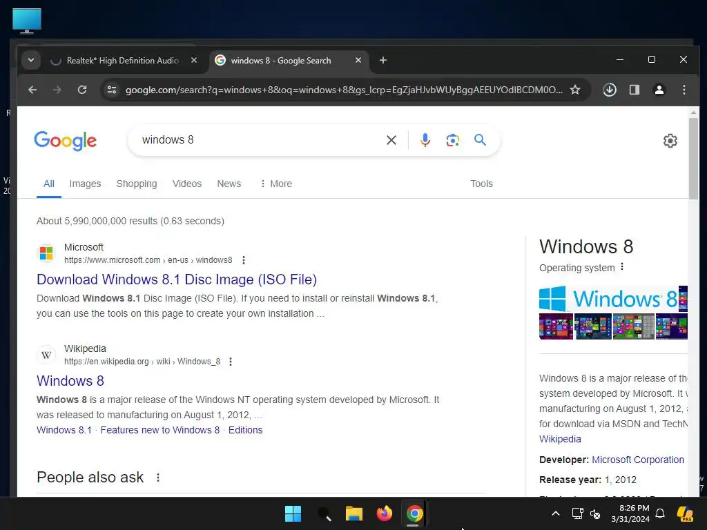
Task: Switch to News results
Action: tap(229, 184)
